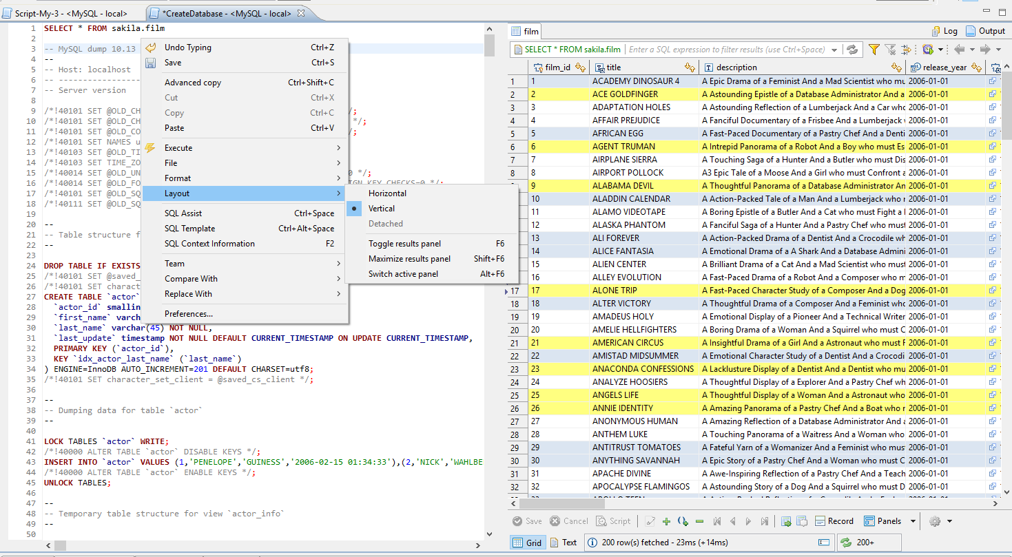Expand the filter expression history dropdown
Image resolution: width=1012 pixels, height=557 pixels.
pos(834,50)
